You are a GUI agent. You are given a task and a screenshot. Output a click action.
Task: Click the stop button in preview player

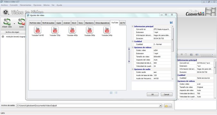[x=186, y=55]
